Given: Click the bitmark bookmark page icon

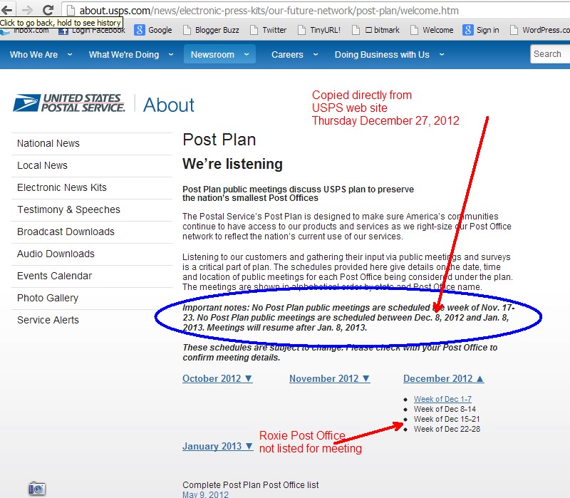Looking at the screenshot, I should coord(356,30).
